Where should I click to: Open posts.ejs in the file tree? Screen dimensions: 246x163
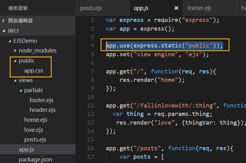(x=35, y=140)
